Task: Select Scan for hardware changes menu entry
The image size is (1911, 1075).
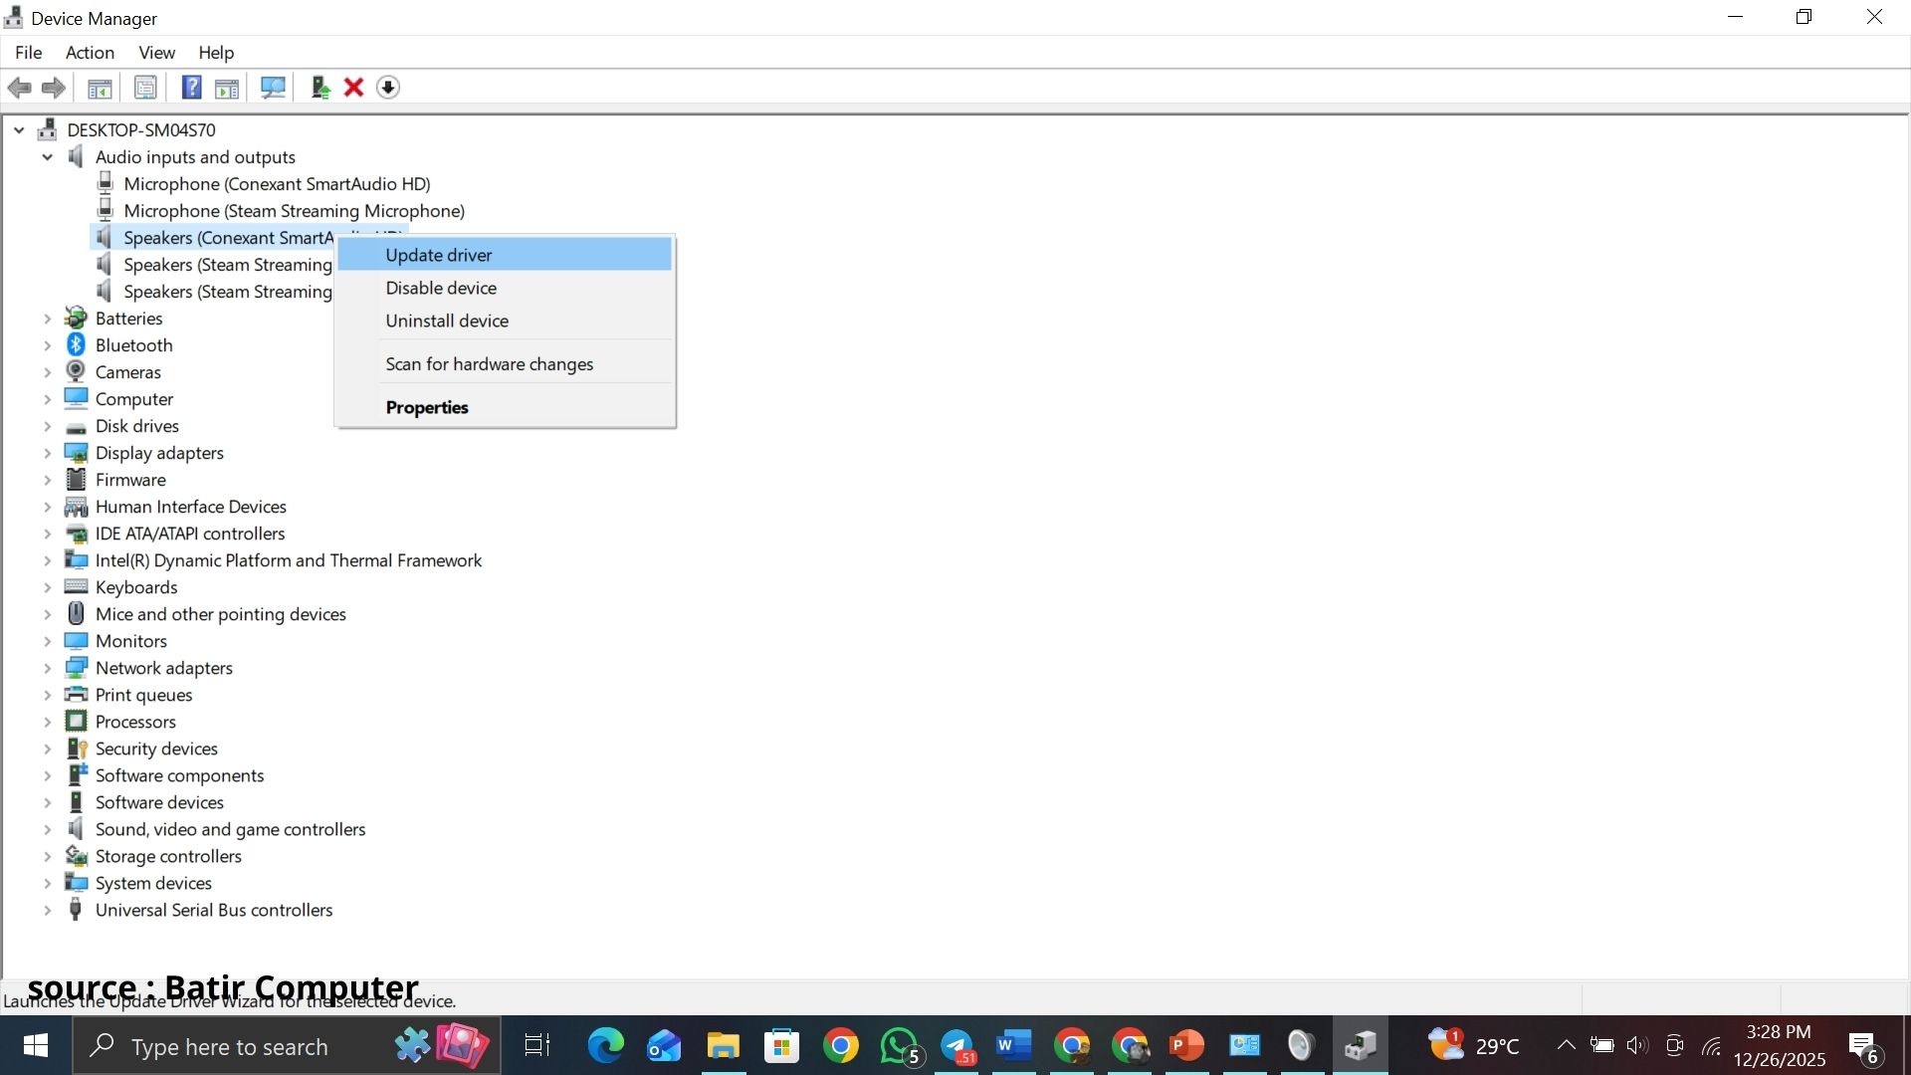Action: (505, 364)
